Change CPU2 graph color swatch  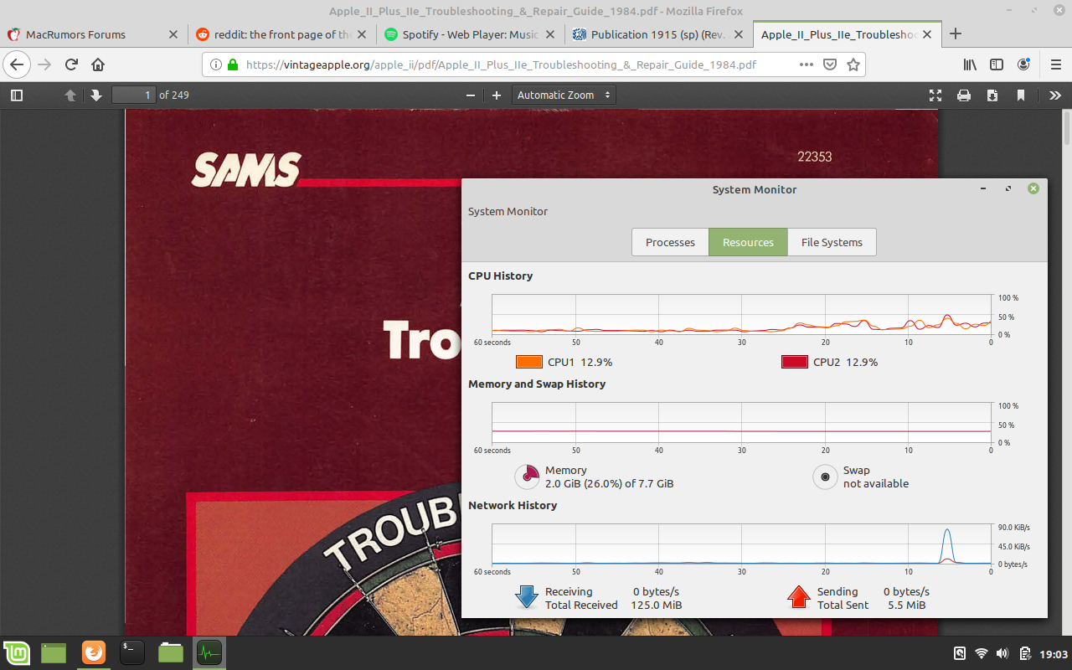tap(794, 362)
